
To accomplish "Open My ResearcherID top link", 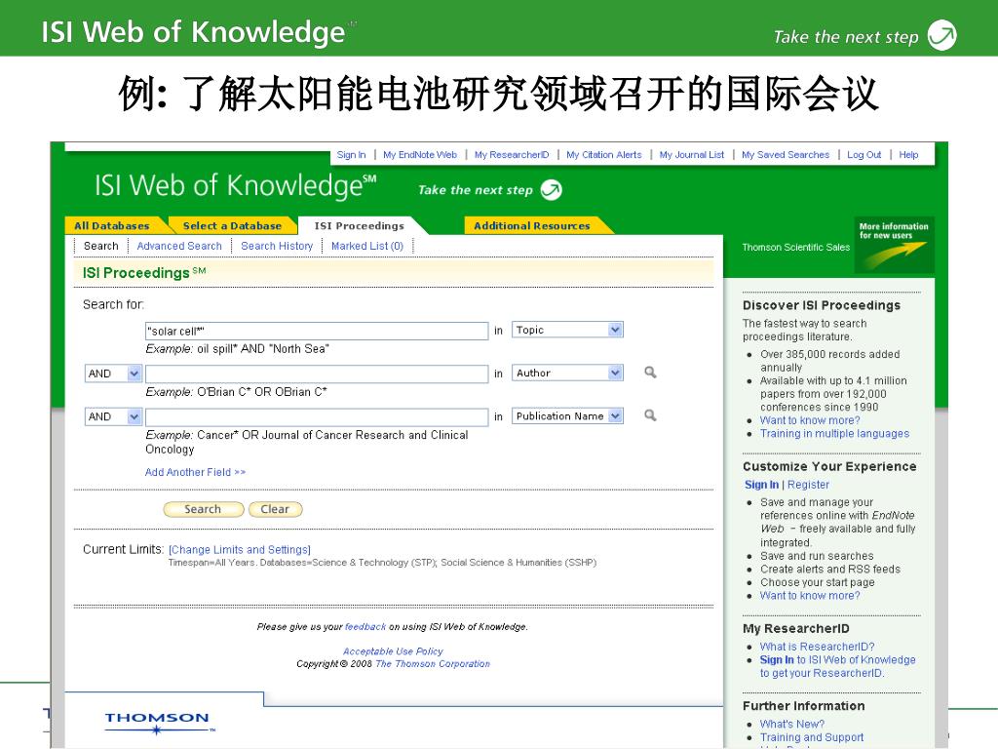I will (x=512, y=155).
